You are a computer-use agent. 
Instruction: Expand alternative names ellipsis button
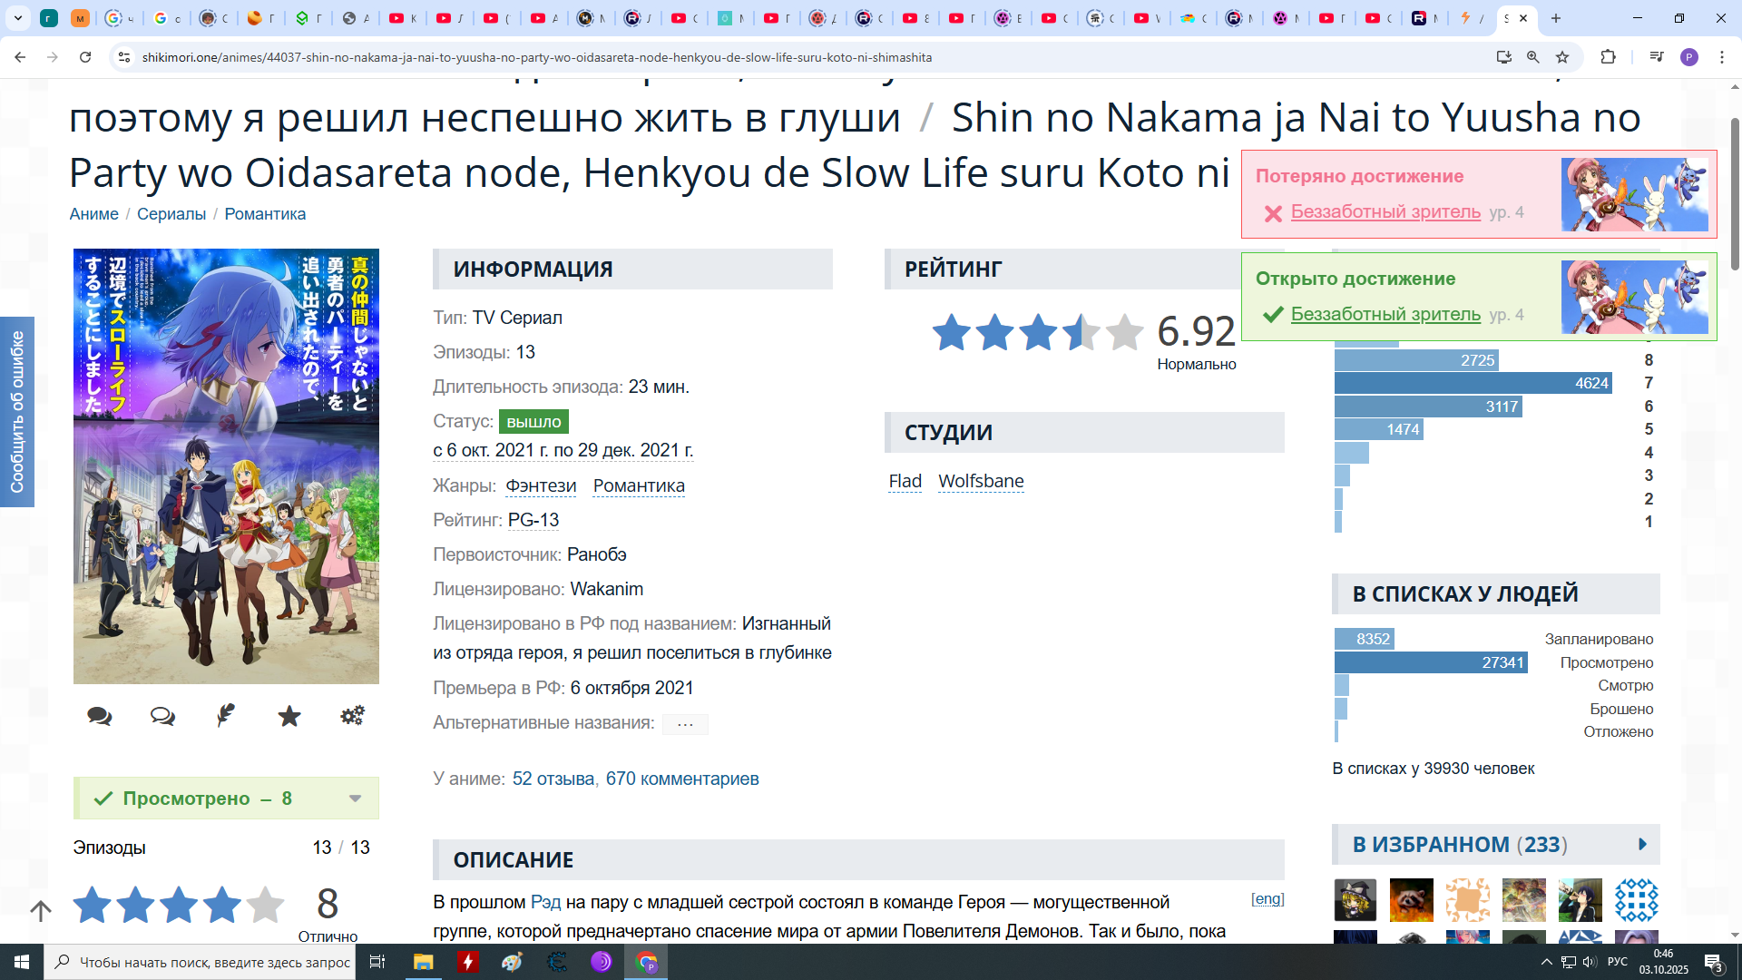(685, 724)
